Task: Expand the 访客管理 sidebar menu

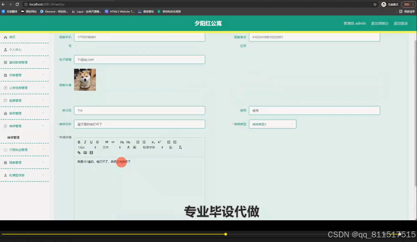Action: click(x=24, y=75)
